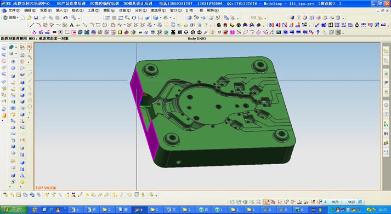Expand the options arrow after the undo group
The height and width of the screenshot is (214, 391).
(79, 18)
